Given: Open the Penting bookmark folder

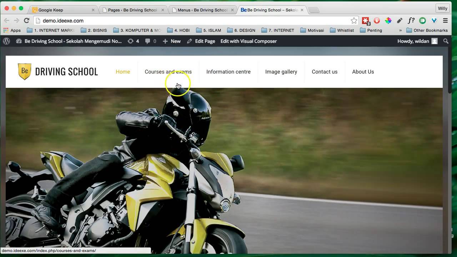Looking at the screenshot, I should click(x=371, y=30).
